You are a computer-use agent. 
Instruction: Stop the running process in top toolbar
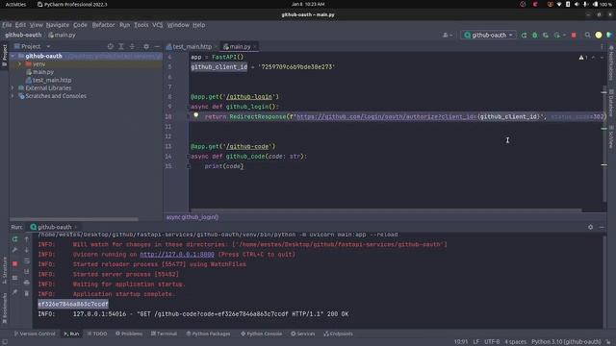click(x=574, y=36)
